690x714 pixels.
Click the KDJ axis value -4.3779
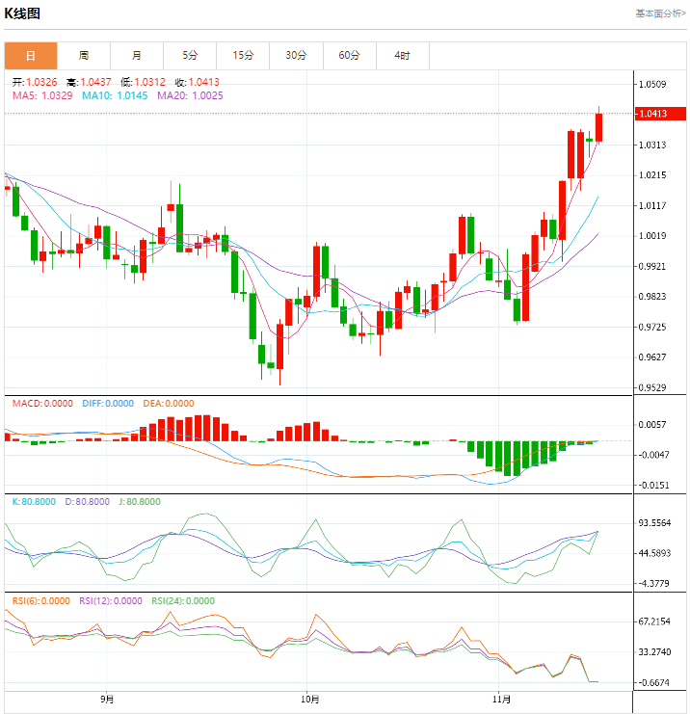(x=653, y=583)
